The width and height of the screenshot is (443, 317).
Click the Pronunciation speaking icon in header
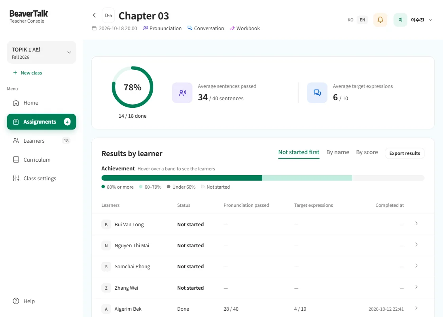coord(146,28)
